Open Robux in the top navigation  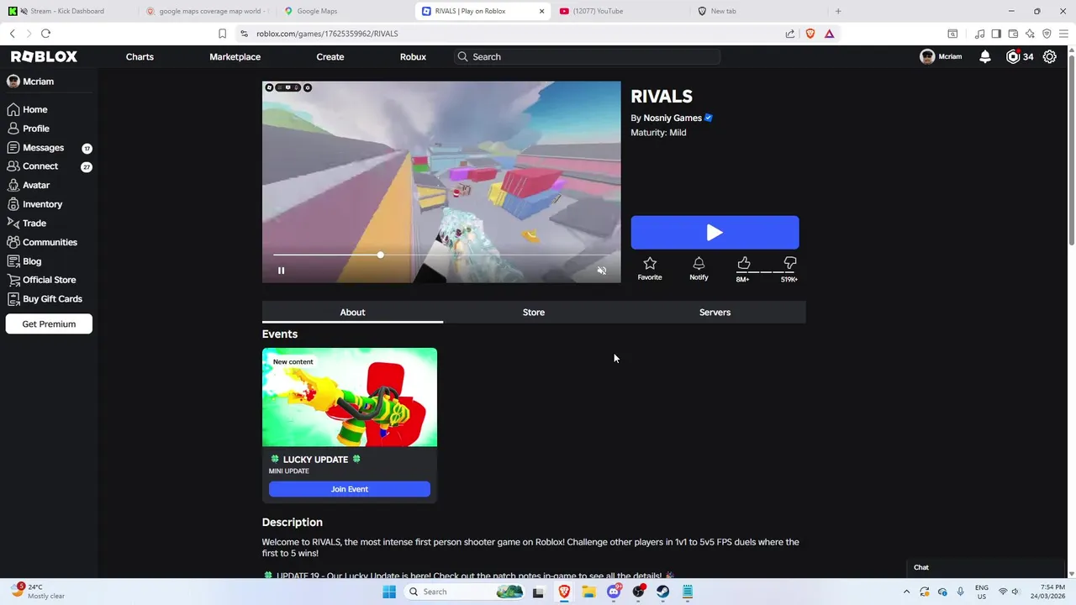(413, 56)
